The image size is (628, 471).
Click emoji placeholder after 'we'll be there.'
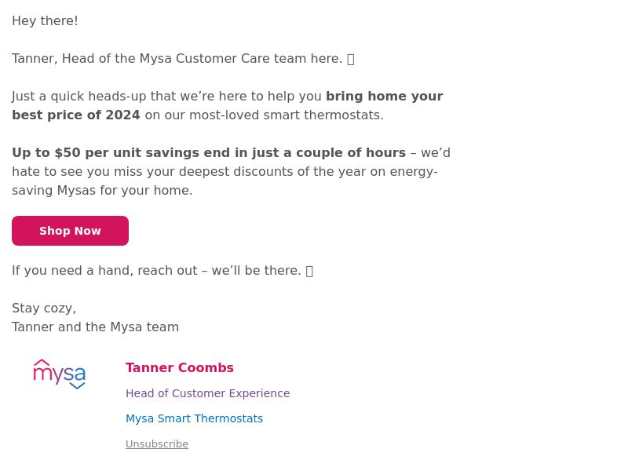[x=309, y=271]
